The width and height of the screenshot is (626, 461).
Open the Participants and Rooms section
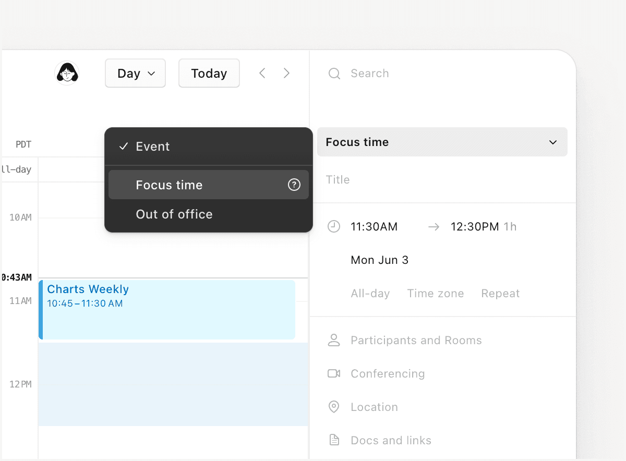tap(416, 340)
